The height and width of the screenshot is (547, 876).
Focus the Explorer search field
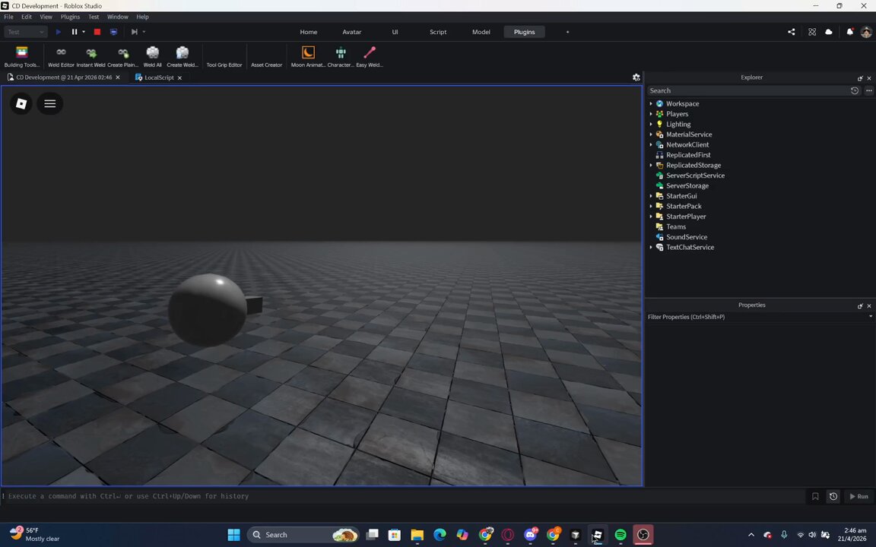pyautogui.click(x=747, y=90)
